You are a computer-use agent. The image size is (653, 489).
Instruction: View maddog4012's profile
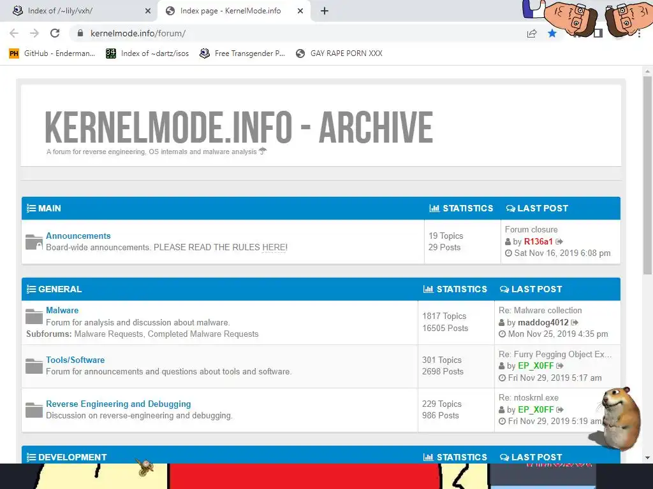tap(543, 322)
